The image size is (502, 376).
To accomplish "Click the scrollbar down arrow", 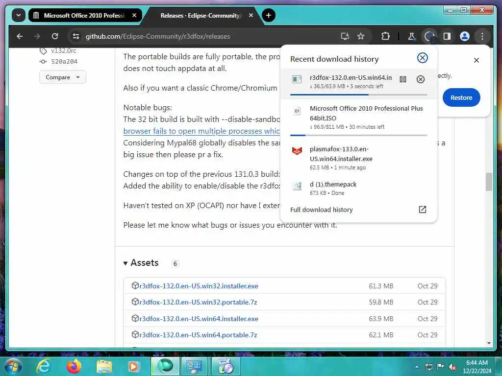I will point(489,343).
